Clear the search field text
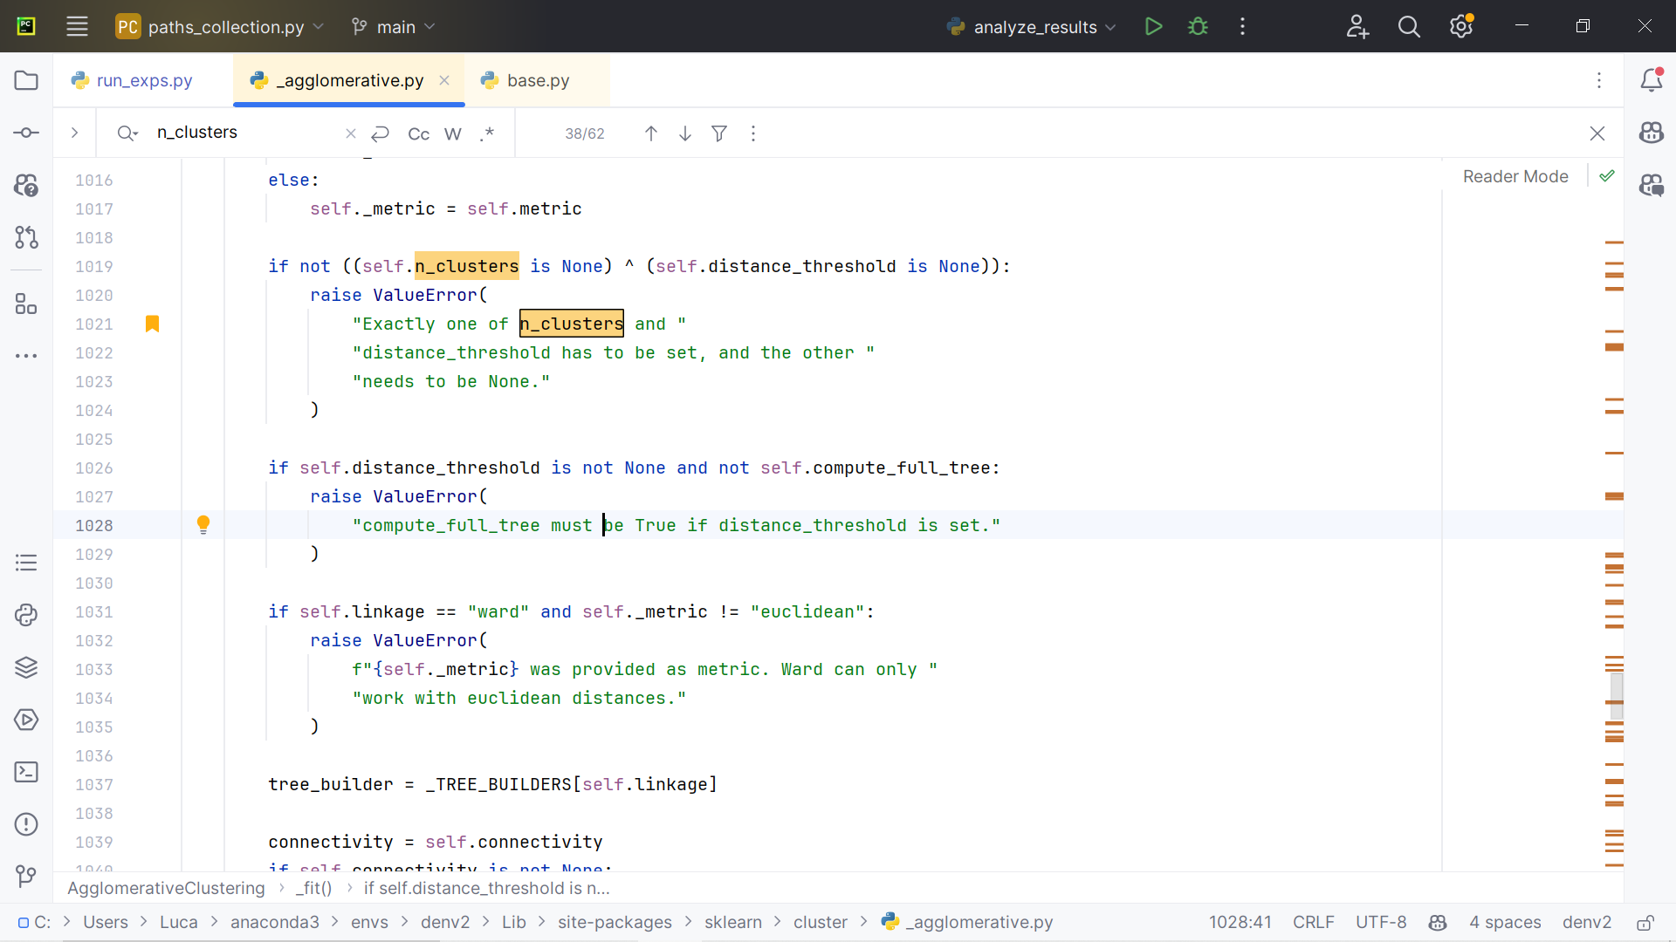Viewport: 1676px width, 942px height. [351, 133]
